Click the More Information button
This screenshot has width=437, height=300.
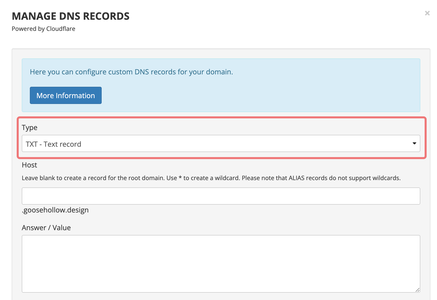66,95
